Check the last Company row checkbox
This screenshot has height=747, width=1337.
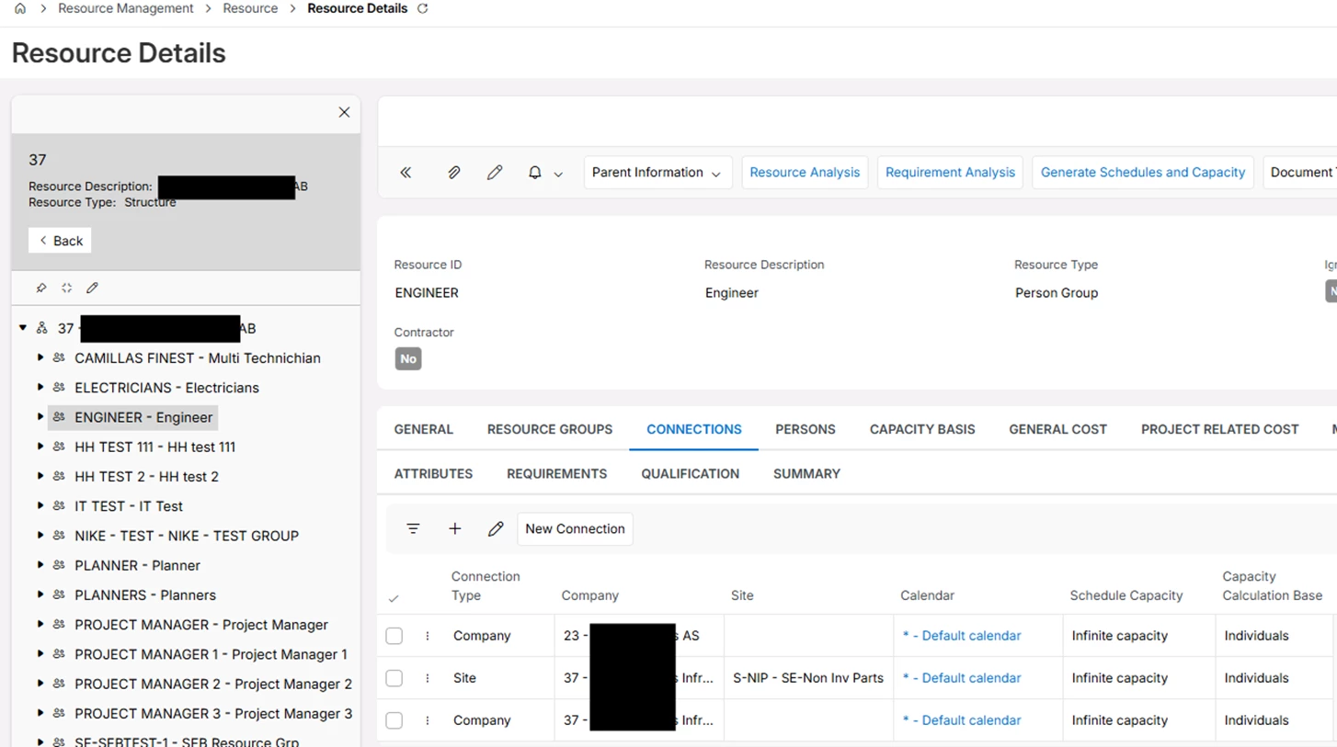(x=394, y=720)
